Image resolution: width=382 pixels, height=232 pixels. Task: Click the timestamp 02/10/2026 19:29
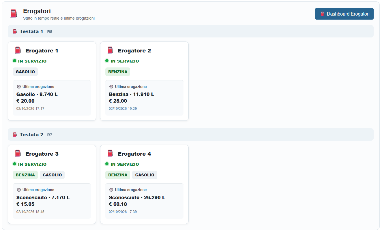point(123,109)
